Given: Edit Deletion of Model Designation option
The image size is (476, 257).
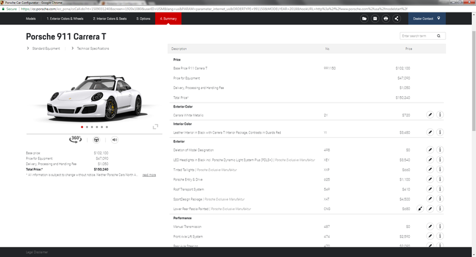Looking at the screenshot, I should coord(430,150).
